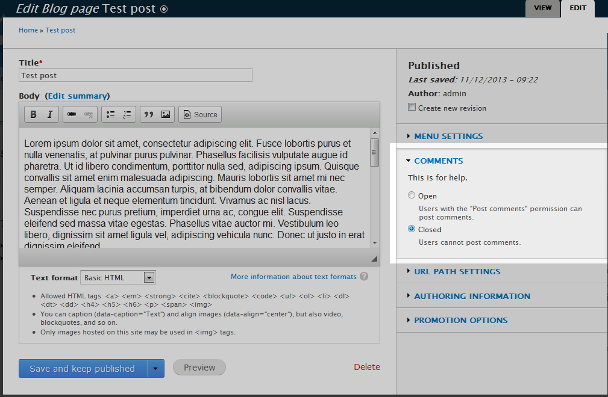
Task: Click the editor scrollbar up arrow
Action: point(375,133)
